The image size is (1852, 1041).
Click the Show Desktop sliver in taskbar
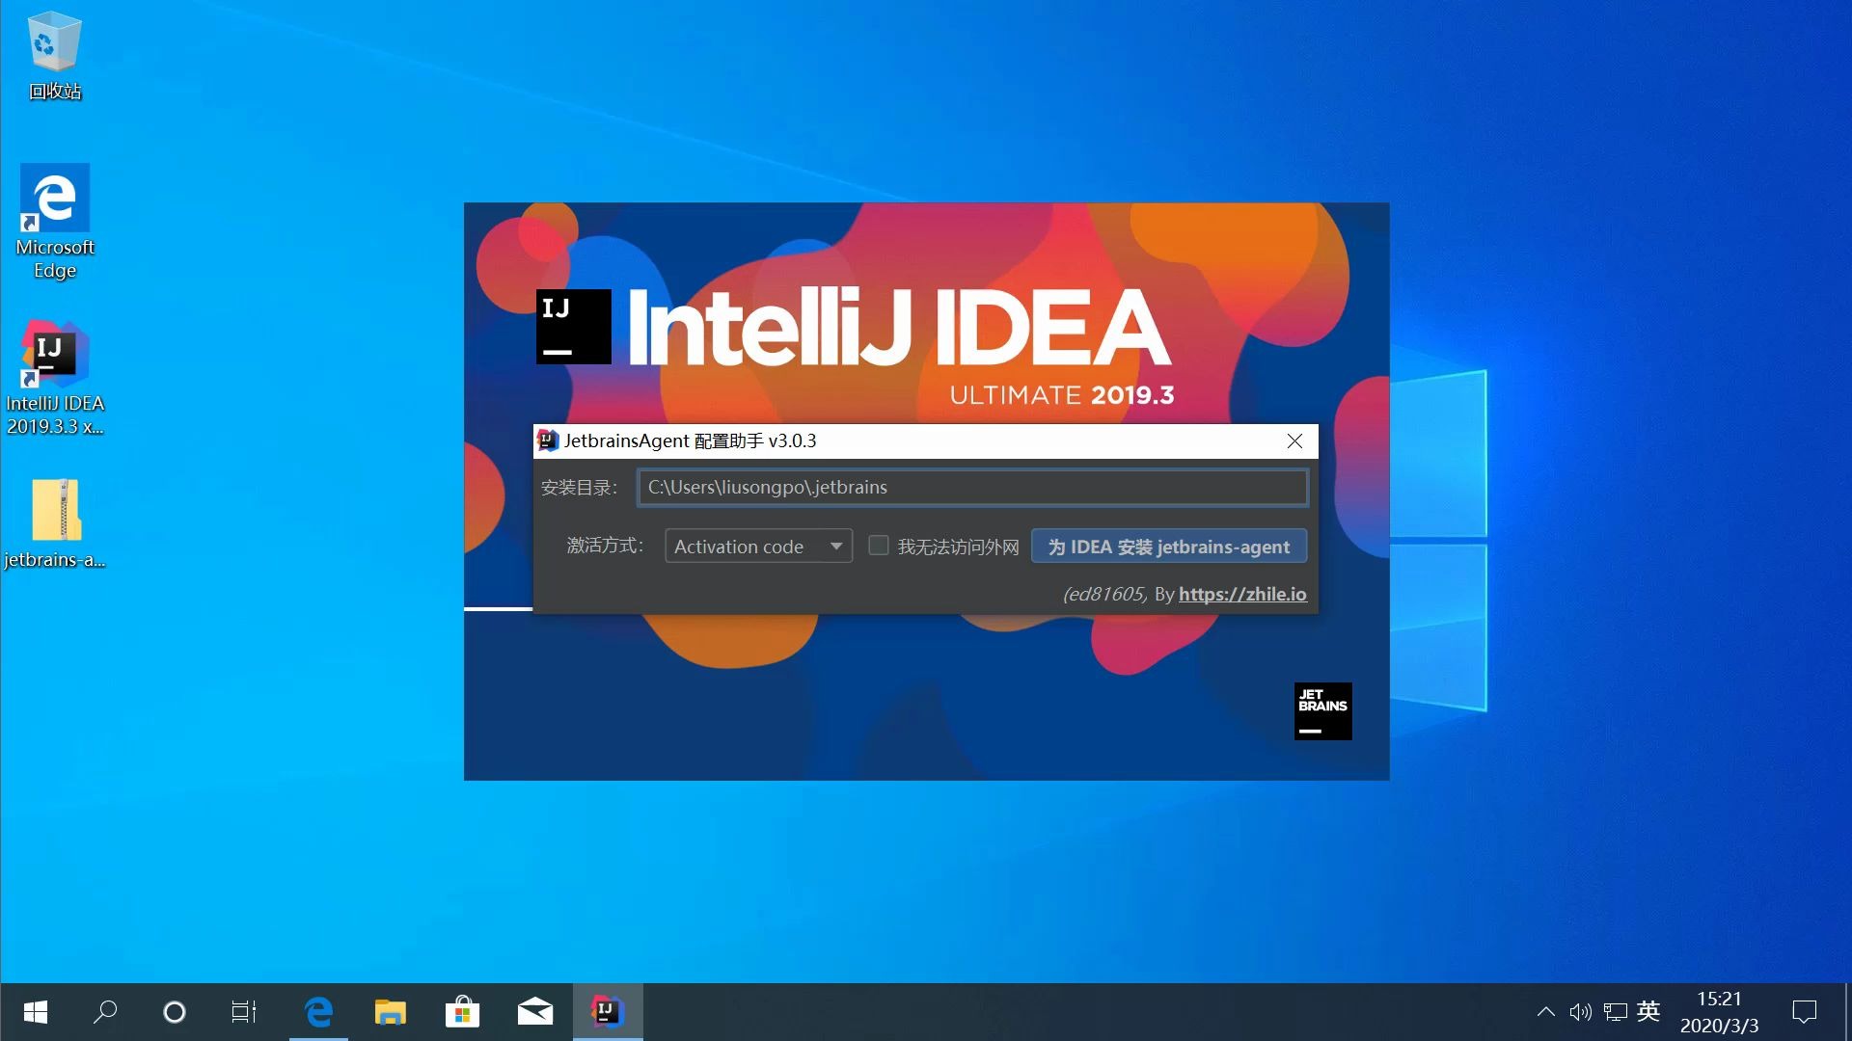tap(1847, 1012)
